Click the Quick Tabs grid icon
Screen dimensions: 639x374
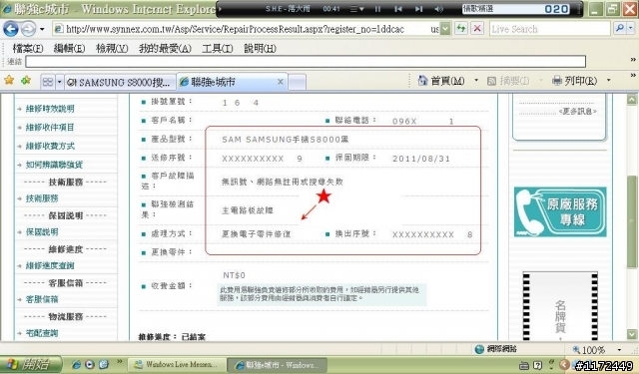[48, 82]
